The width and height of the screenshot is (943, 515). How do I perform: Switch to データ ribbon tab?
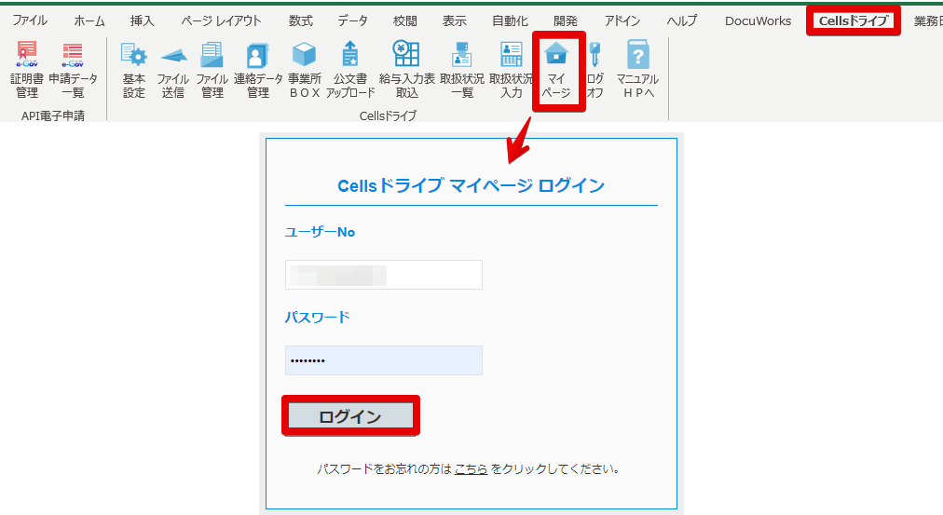point(352,20)
